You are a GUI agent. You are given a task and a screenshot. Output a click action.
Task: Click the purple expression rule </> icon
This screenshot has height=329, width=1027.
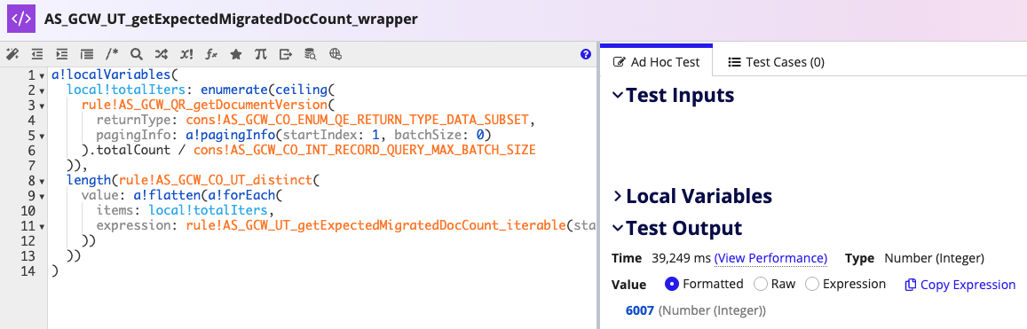pyautogui.click(x=21, y=19)
